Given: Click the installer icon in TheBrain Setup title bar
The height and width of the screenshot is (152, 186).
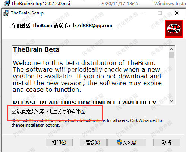Looking at the screenshot, I should tap(6, 13).
